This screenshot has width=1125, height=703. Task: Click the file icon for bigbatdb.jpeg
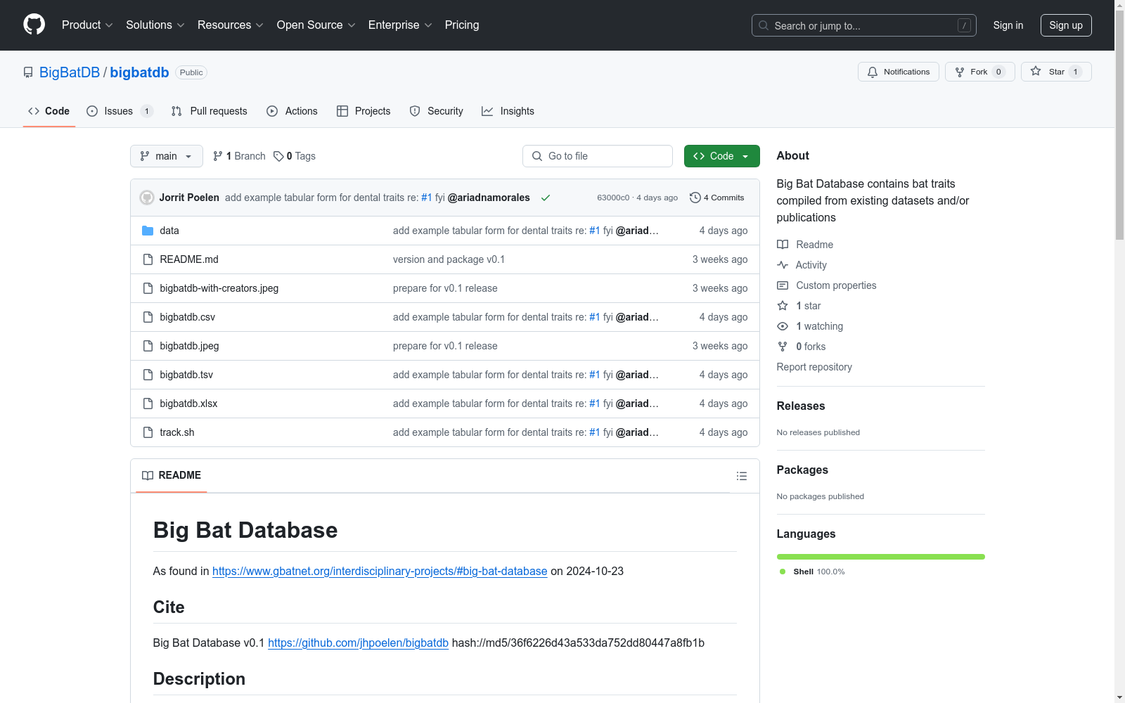(x=148, y=346)
